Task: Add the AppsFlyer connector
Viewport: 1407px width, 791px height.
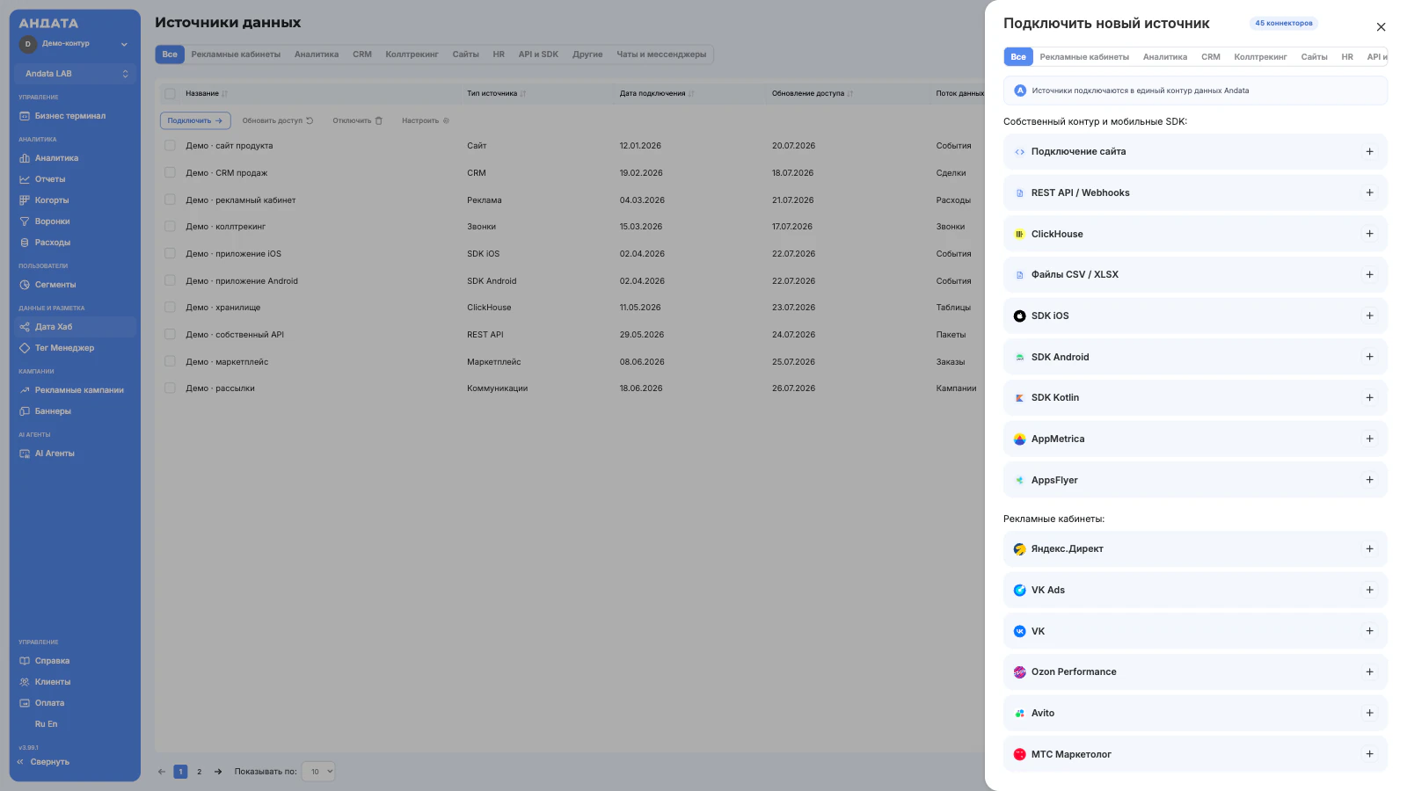Action: [1369, 480]
